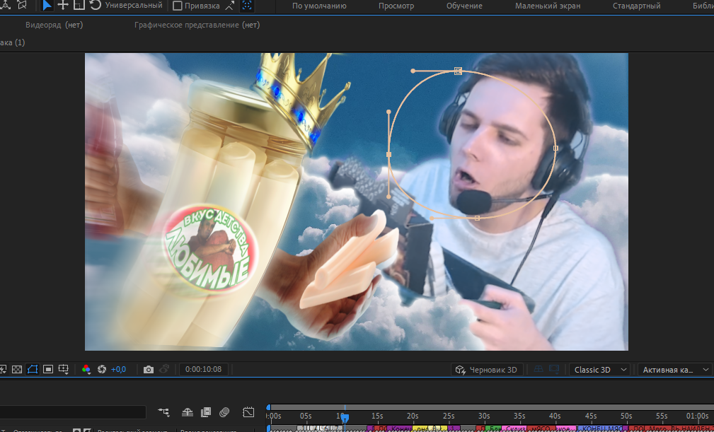Toggle mask and shape path visibility
714x432 pixels.
pyautogui.click(x=33, y=369)
